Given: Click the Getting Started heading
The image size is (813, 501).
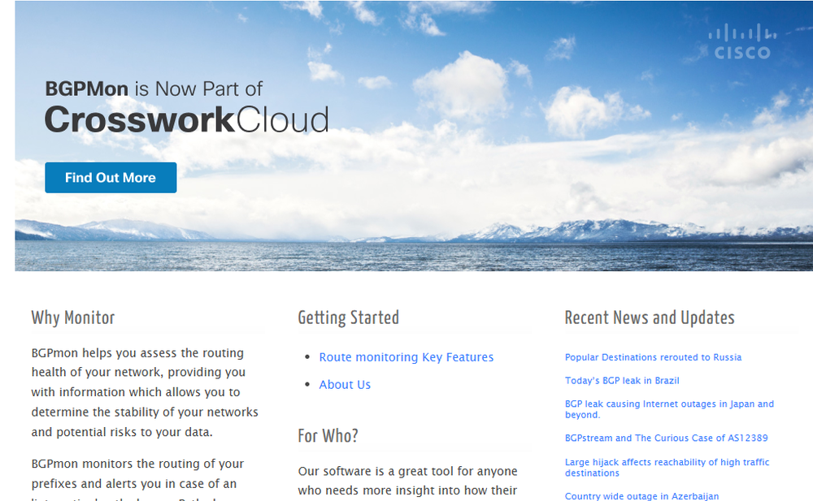Looking at the screenshot, I should pos(349,317).
